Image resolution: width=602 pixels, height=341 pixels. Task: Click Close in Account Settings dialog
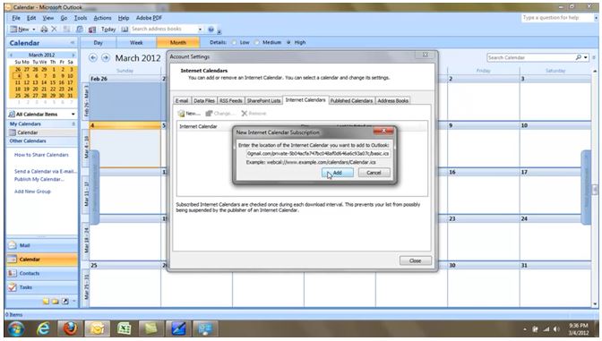pyautogui.click(x=415, y=260)
